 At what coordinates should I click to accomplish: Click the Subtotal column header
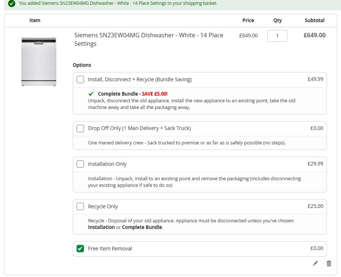point(314,20)
